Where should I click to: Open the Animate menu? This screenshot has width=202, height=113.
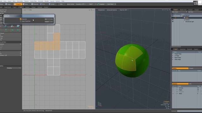pos(41,1)
